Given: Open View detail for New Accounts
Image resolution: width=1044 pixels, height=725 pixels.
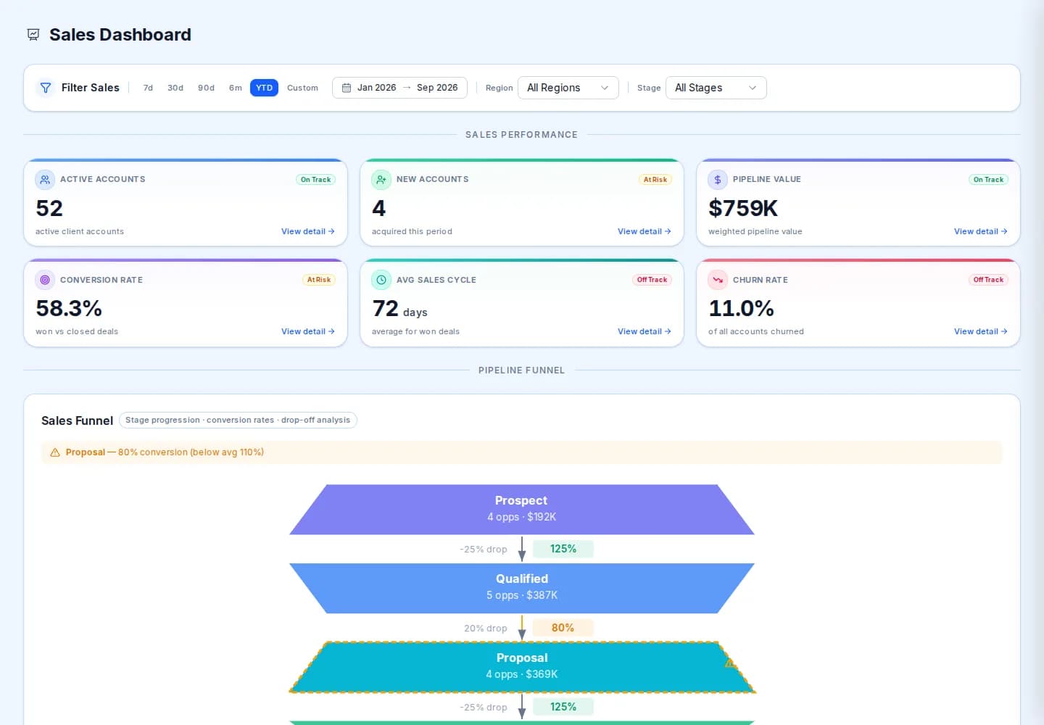Looking at the screenshot, I should tap(645, 231).
